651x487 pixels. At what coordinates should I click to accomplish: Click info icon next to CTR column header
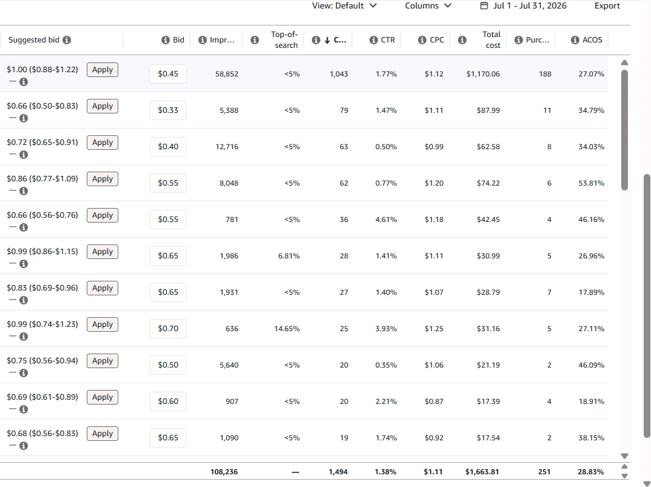click(374, 40)
